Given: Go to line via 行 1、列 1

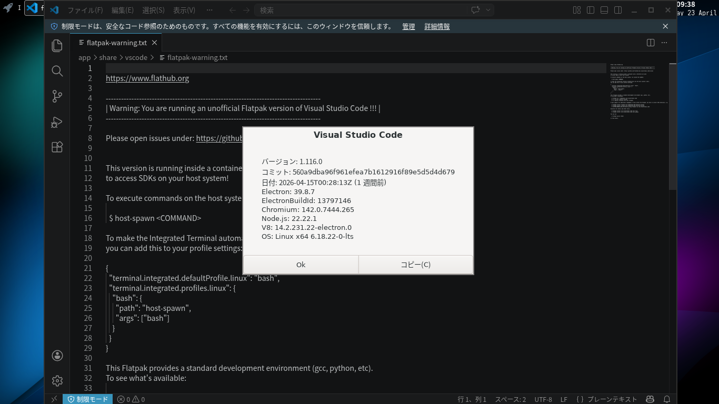Looking at the screenshot, I should point(472,399).
